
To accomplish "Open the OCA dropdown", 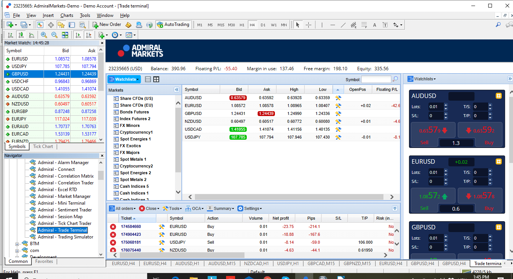I will click(x=195, y=208).
